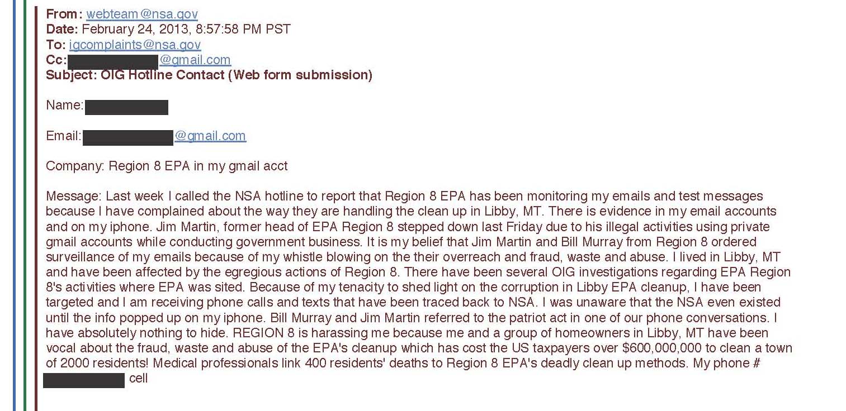Viewport: 846px width, 411px height.
Task: Open the @gmail.com link after Email label
Action: tap(210, 136)
